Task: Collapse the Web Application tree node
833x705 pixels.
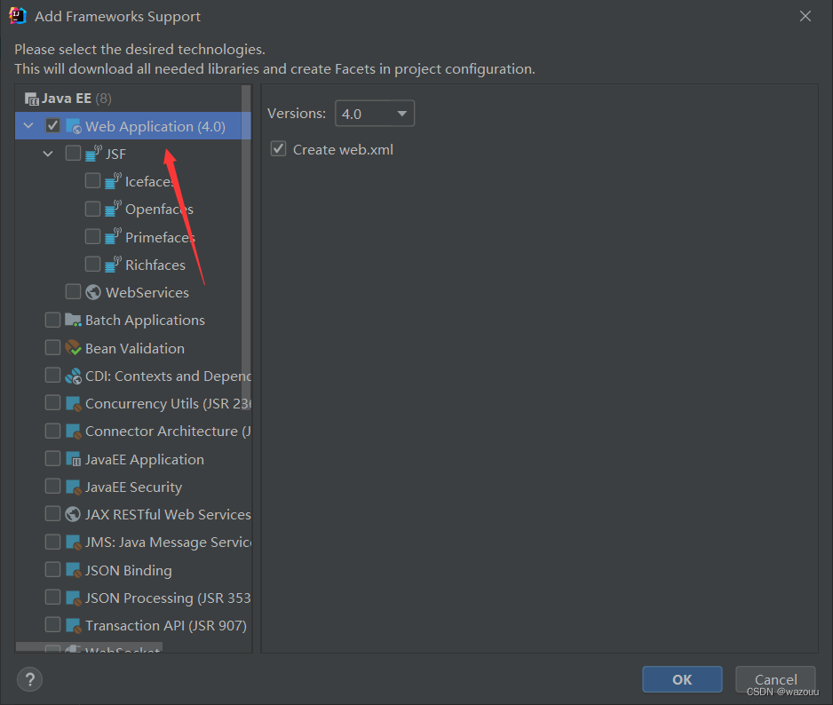Action: 28,126
